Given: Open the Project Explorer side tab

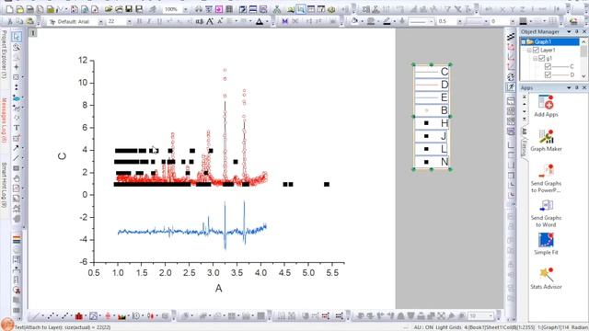Looking at the screenshot, I should pyautogui.click(x=4, y=55).
